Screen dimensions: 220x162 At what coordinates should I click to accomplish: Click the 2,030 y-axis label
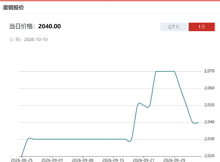(209, 139)
